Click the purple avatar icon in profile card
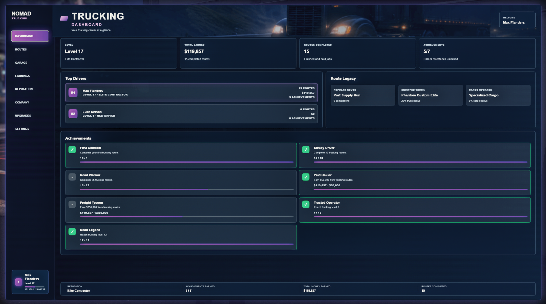The image size is (546, 304). 19,282
